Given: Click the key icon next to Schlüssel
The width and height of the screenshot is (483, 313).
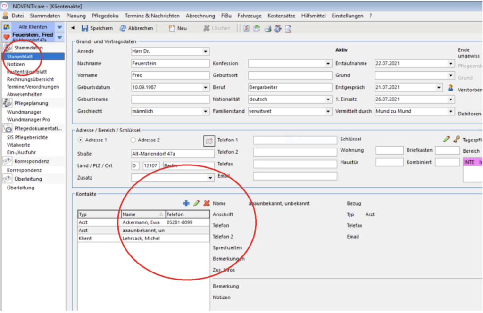Looking at the screenshot, I should pos(457,139).
